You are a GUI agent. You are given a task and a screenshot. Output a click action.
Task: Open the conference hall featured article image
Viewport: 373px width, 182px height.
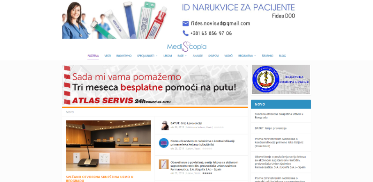(108, 146)
